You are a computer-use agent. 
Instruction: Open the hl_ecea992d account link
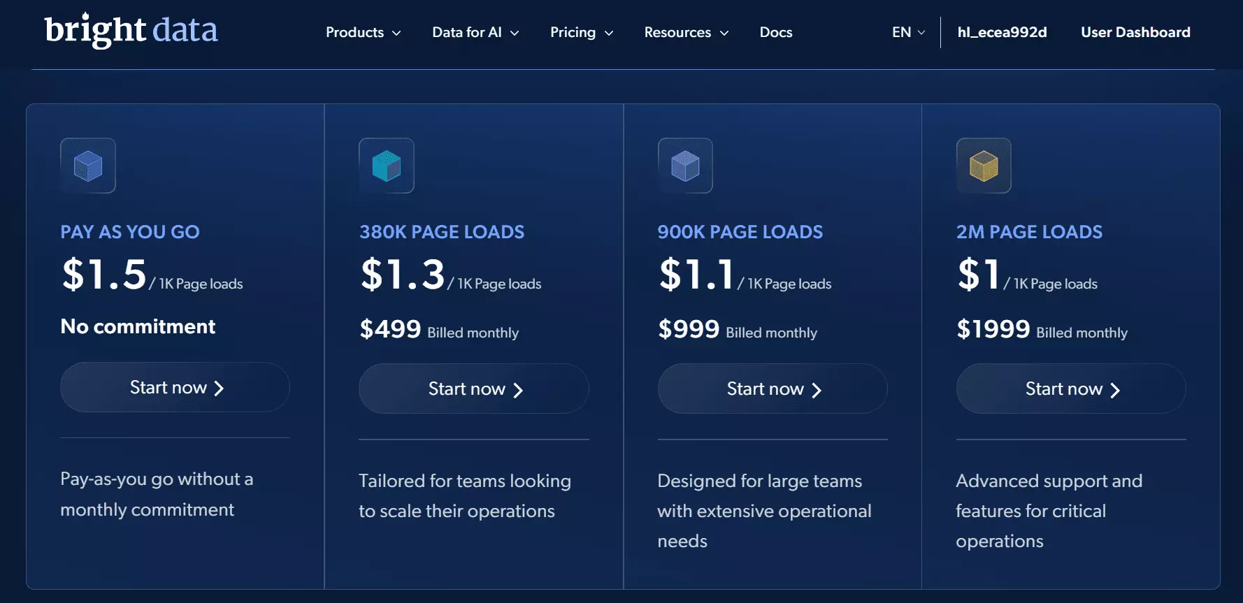1002,32
